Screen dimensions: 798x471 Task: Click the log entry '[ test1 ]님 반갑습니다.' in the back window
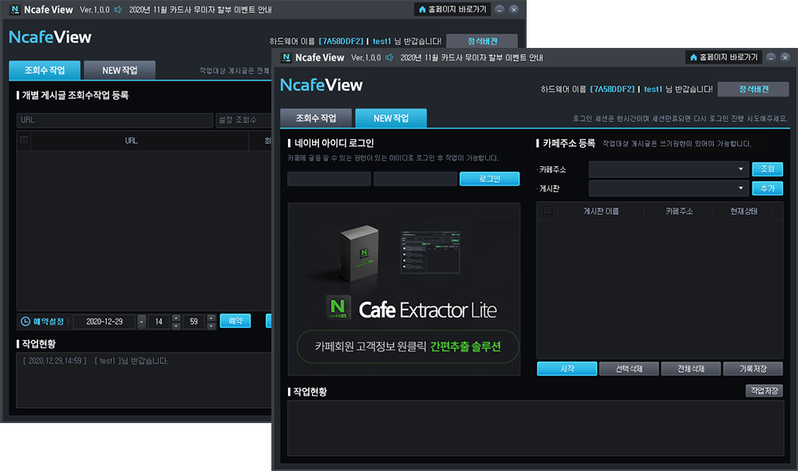click(x=132, y=361)
